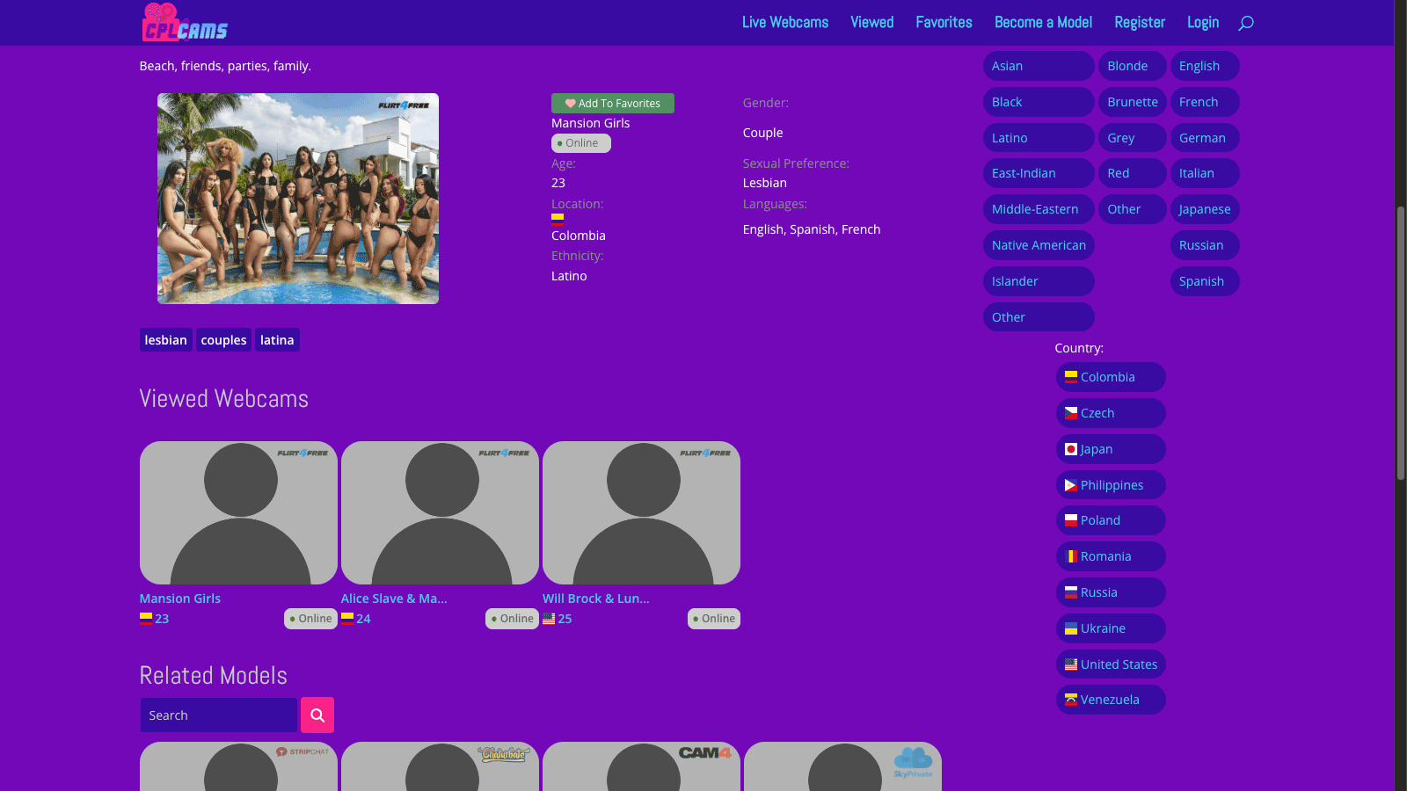The image size is (1407, 791).
Task: Click Alice Slave & Ma... name link
Action: point(394,599)
